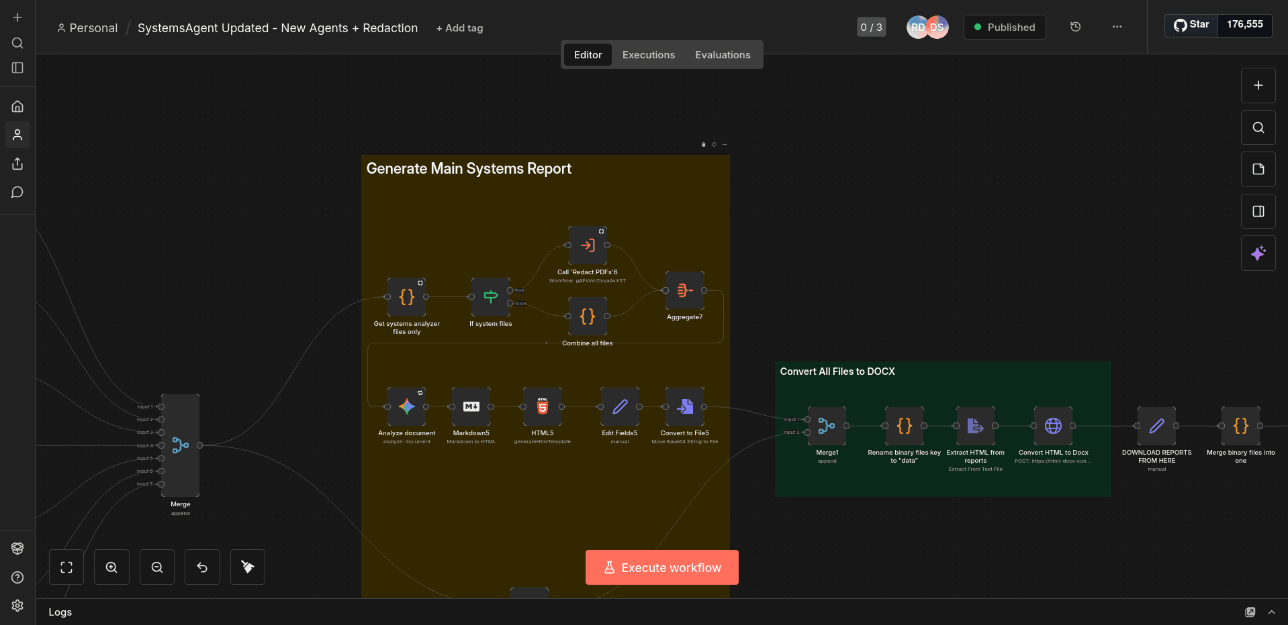Open node search in the right sidebar
Screen dimensions: 1288x625
point(1257,127)
